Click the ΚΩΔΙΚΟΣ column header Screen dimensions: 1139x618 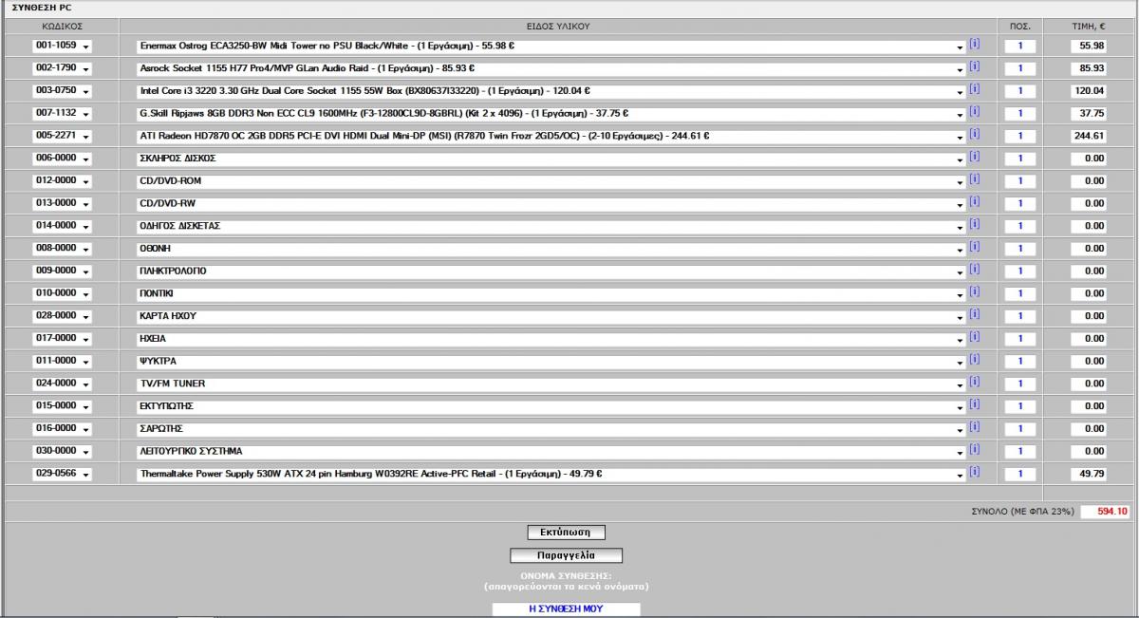pyautogui.click(x=62, y=26)
